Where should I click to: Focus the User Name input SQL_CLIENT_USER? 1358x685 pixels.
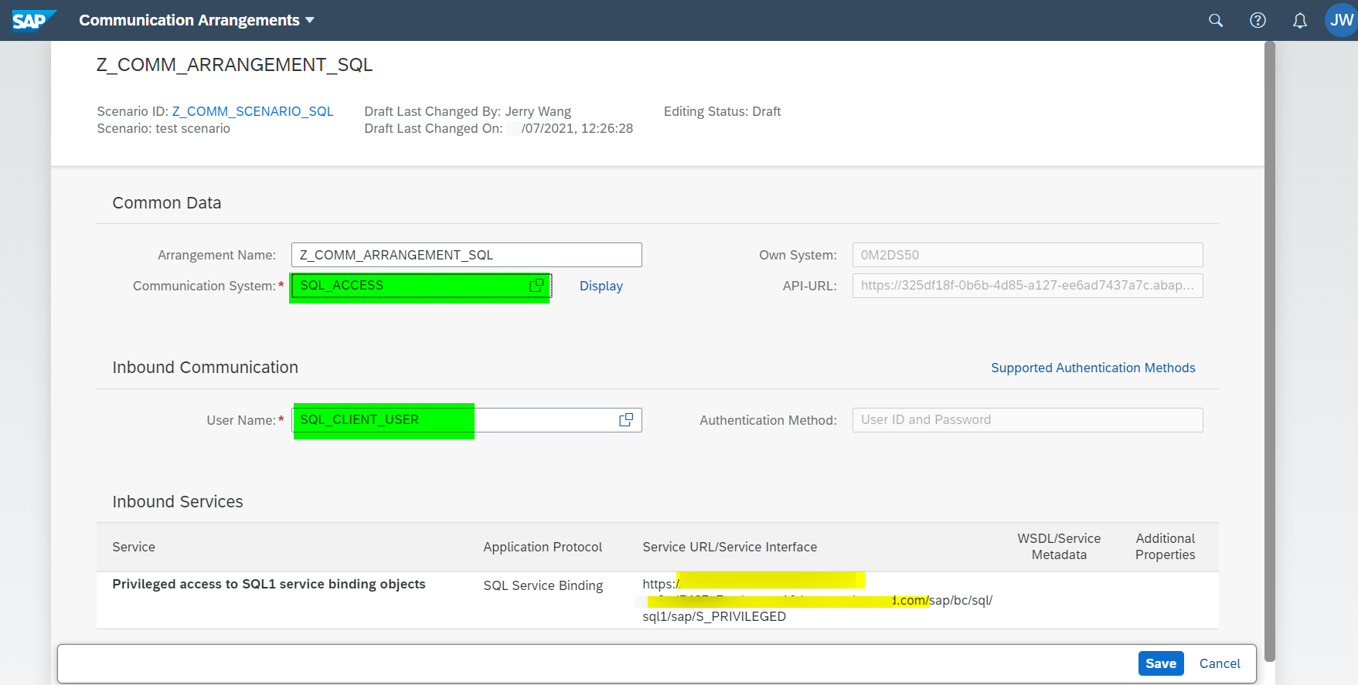(466, 420)
